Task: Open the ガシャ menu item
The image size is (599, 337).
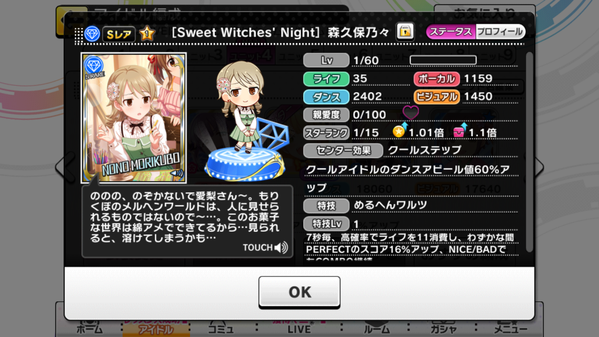Action: 443,329
